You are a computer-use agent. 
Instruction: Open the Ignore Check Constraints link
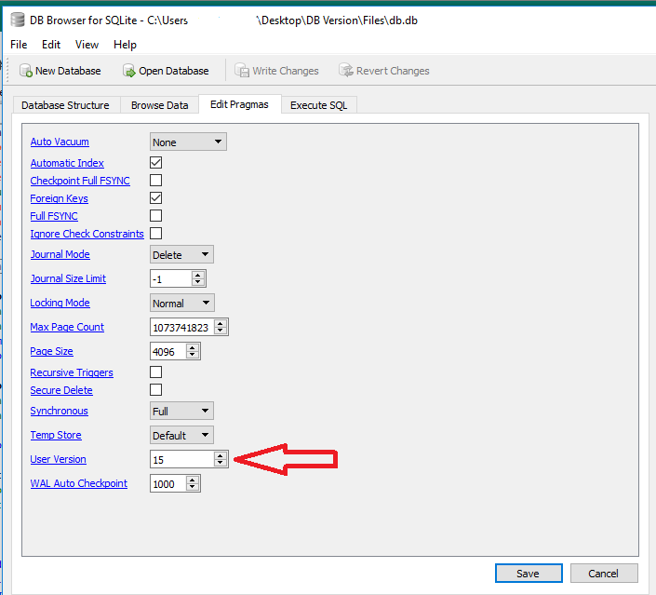pyautogui.click(x=87, y=234)
